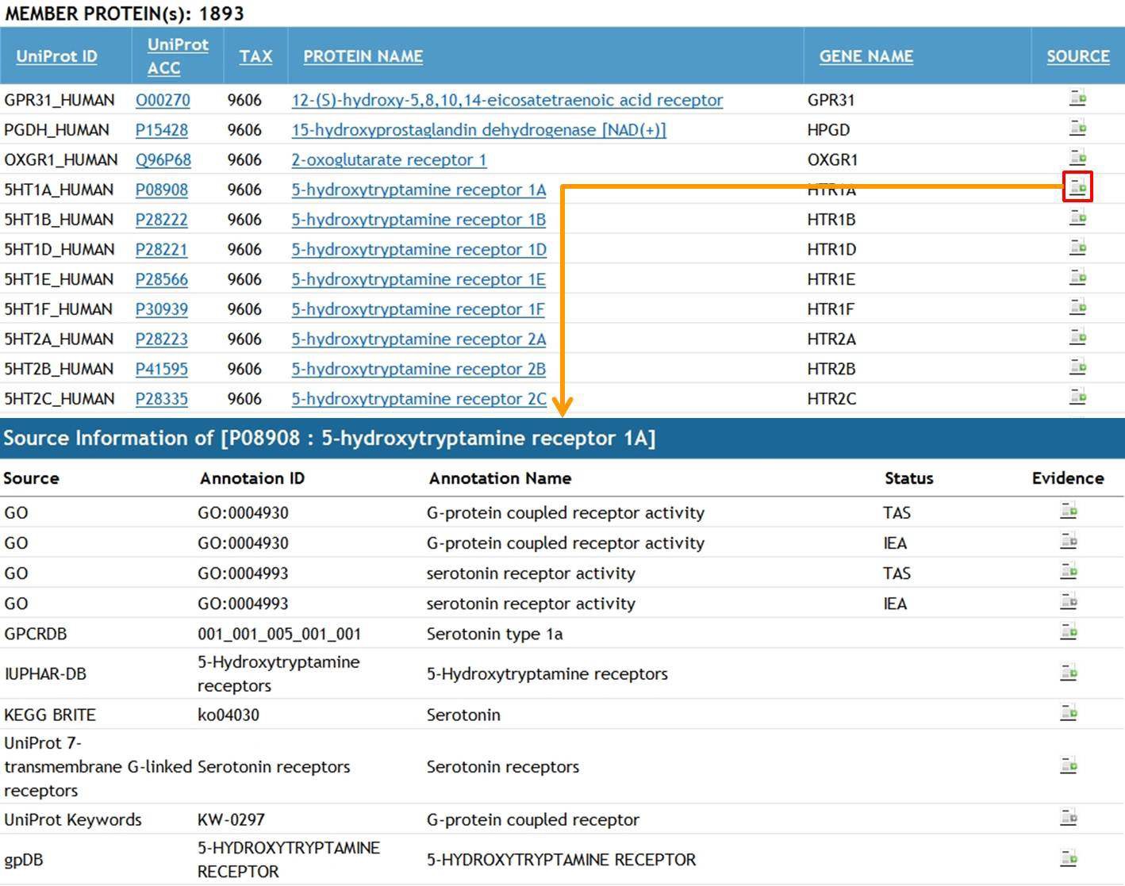Sort by UniProt ACC column header
1125x886 pixels.
coord(178,56)
